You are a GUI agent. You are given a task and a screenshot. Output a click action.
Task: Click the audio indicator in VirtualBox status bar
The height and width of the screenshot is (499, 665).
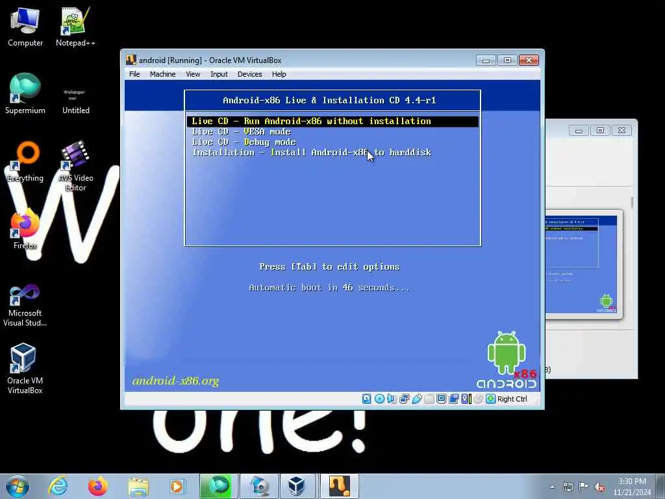(392, 399)
